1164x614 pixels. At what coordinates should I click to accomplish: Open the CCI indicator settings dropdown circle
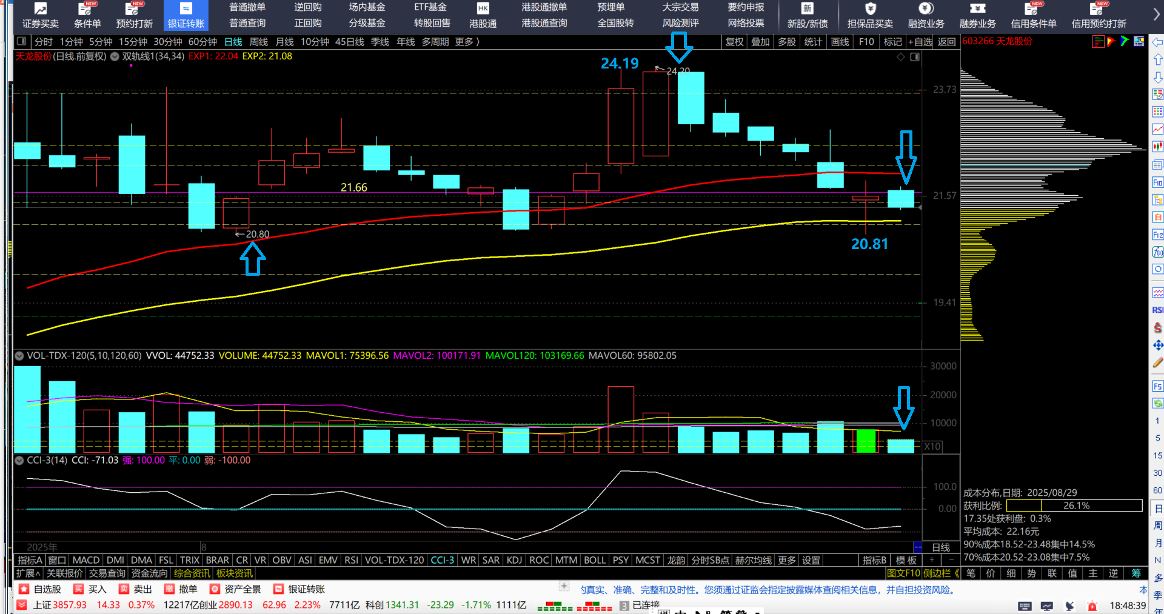point(19,461)
